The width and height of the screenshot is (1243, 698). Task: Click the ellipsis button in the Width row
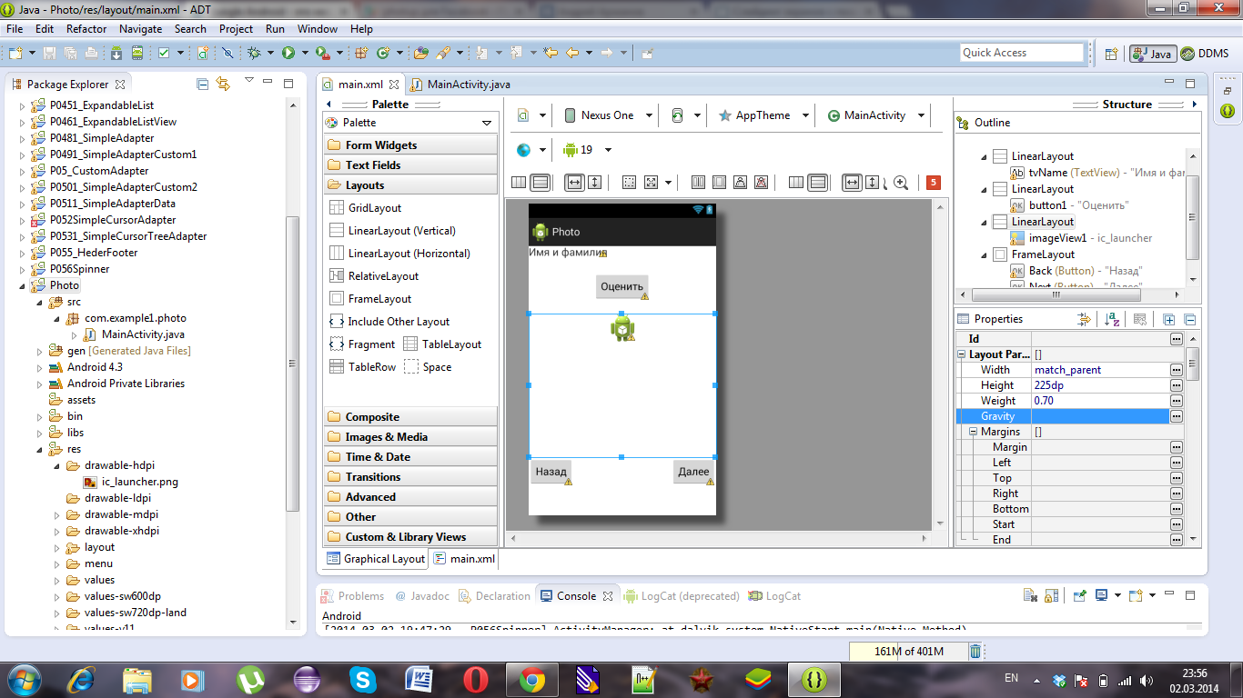tap(1177, 370)
